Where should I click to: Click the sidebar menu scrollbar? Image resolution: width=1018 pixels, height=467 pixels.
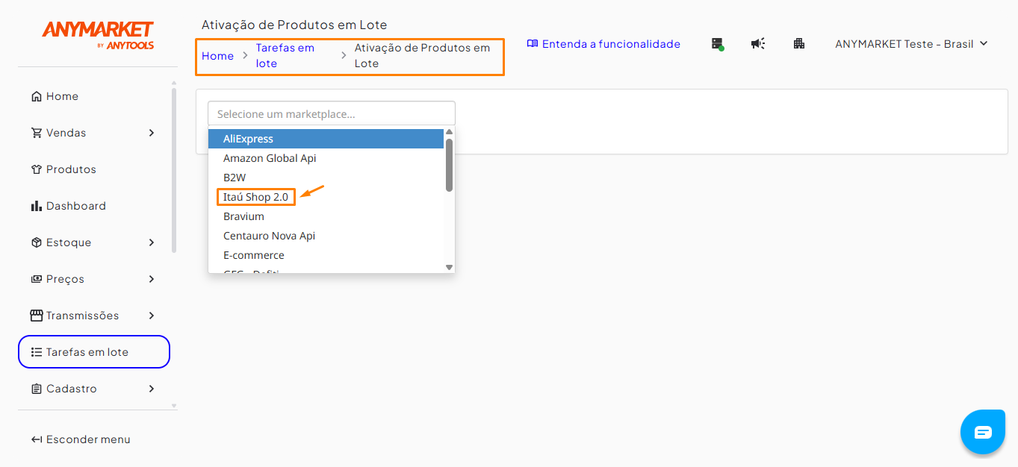pyautogui.click(x=174, y=170)
